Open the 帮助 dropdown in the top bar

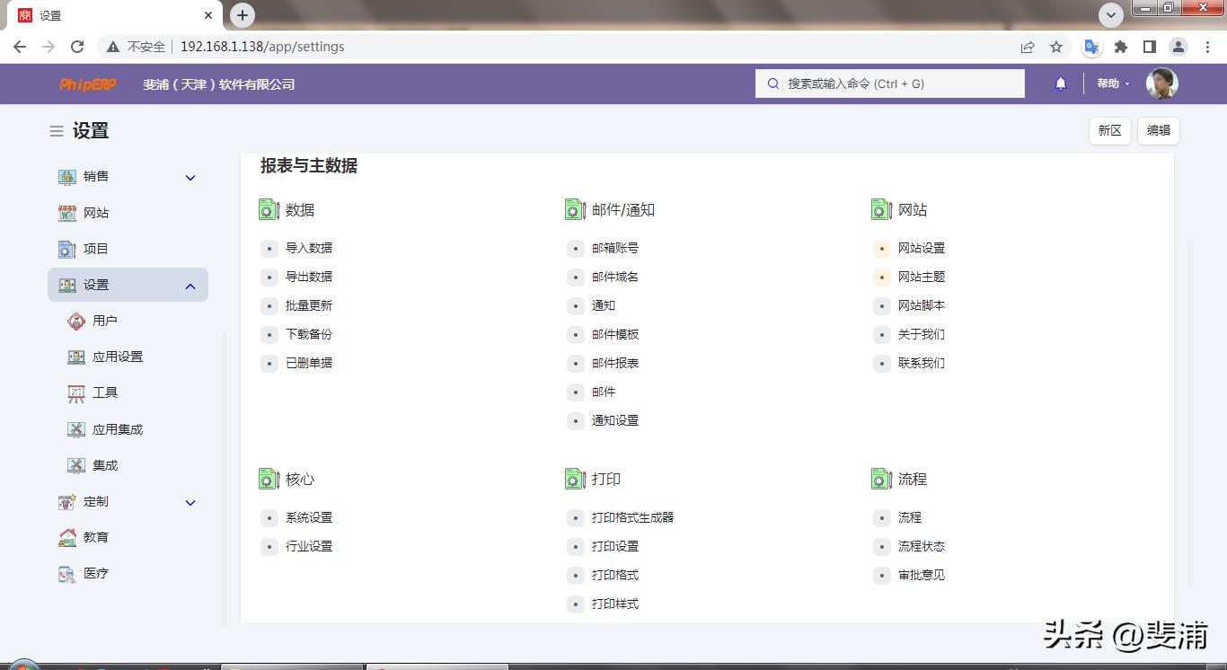point(1111,83)
